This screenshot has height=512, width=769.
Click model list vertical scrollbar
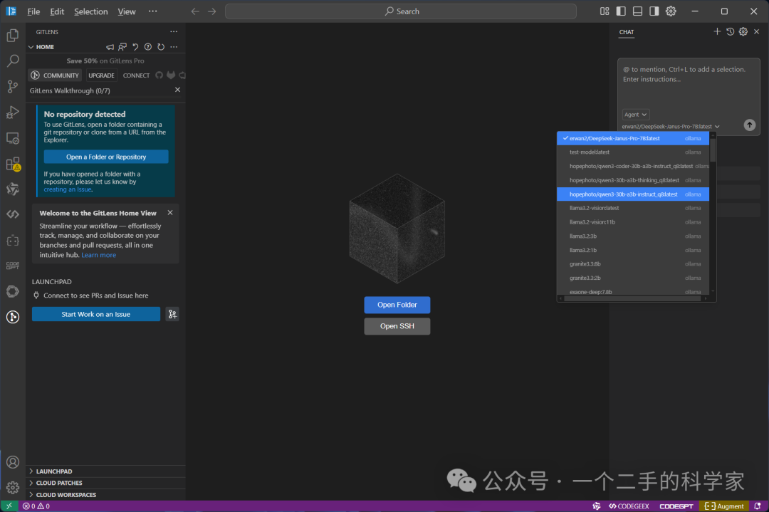click(713, 150)
